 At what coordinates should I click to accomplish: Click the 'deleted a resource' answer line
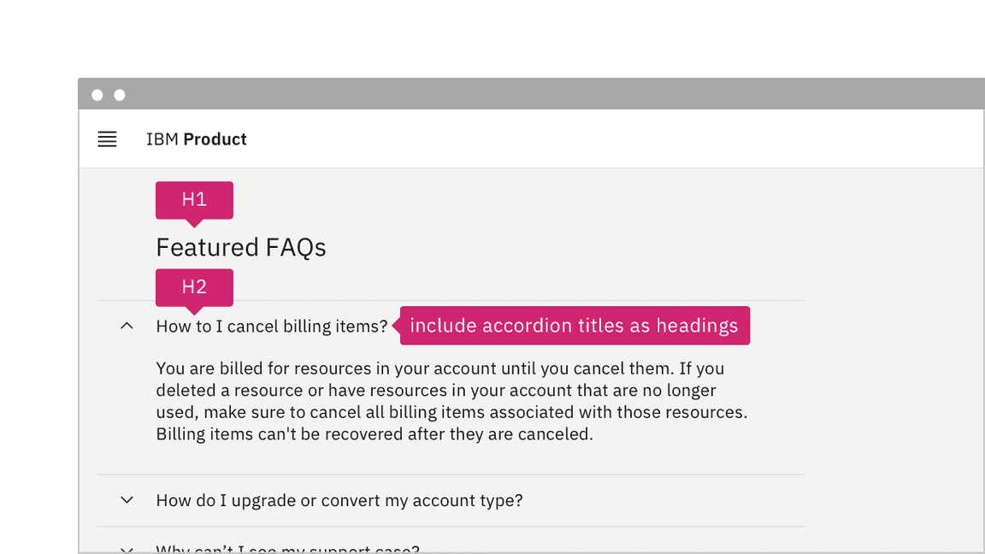pos(435,390)
